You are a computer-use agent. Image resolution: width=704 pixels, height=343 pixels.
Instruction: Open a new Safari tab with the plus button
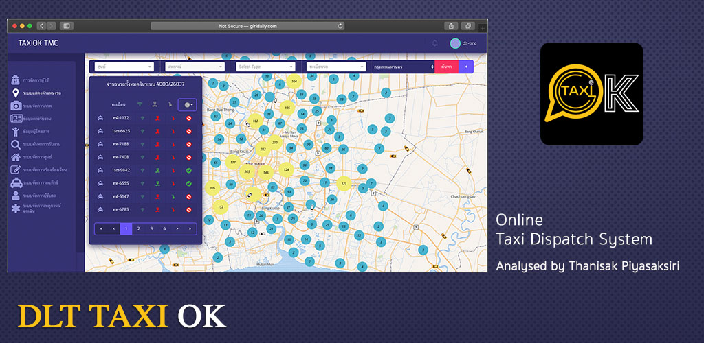coord(483,27)
